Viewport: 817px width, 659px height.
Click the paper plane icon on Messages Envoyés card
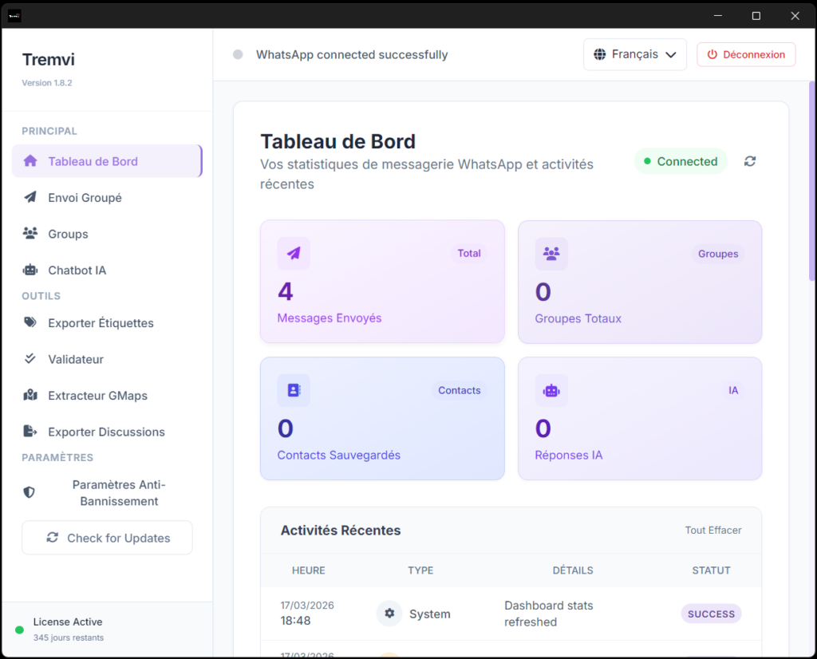pos(294,254)
